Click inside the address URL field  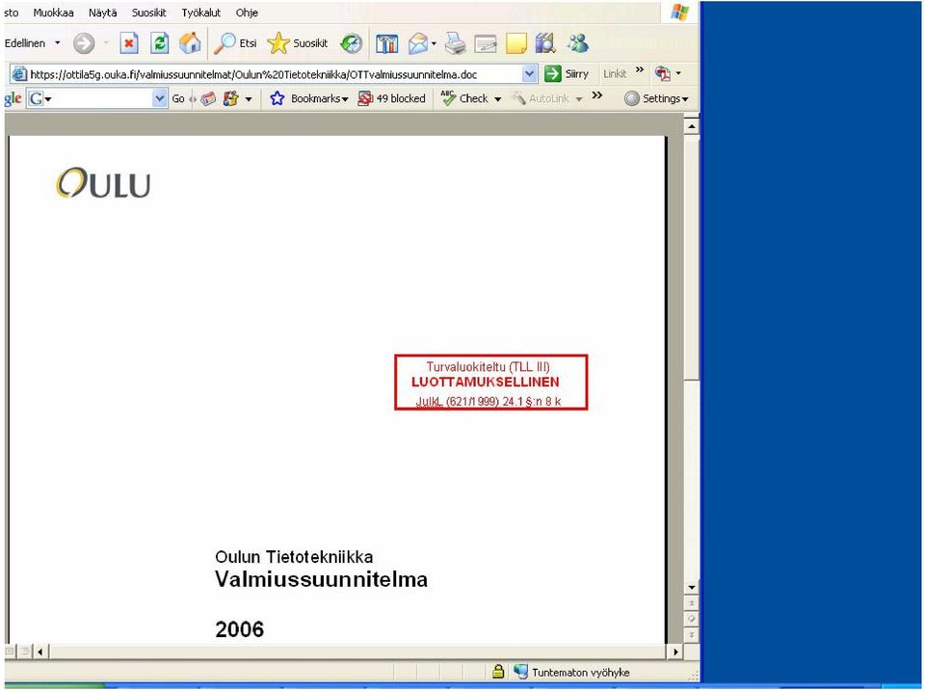pos(275,74)
